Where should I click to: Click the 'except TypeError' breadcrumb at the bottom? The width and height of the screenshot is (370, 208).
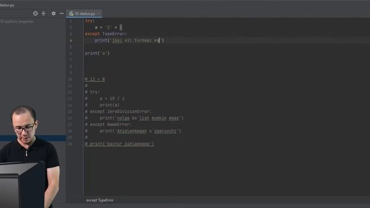[100, 200]
